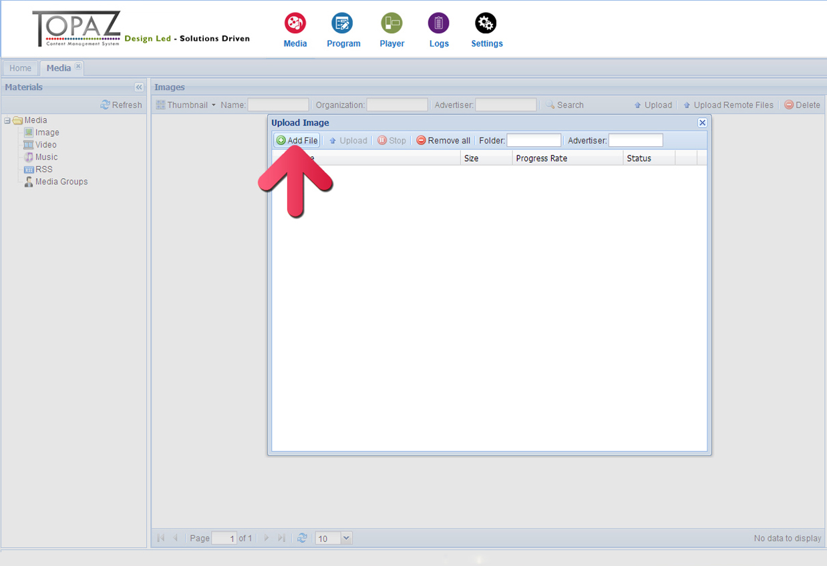Click Remove all in upload dialog
This screenshot has height=566, width=827.
click(443, 140)
